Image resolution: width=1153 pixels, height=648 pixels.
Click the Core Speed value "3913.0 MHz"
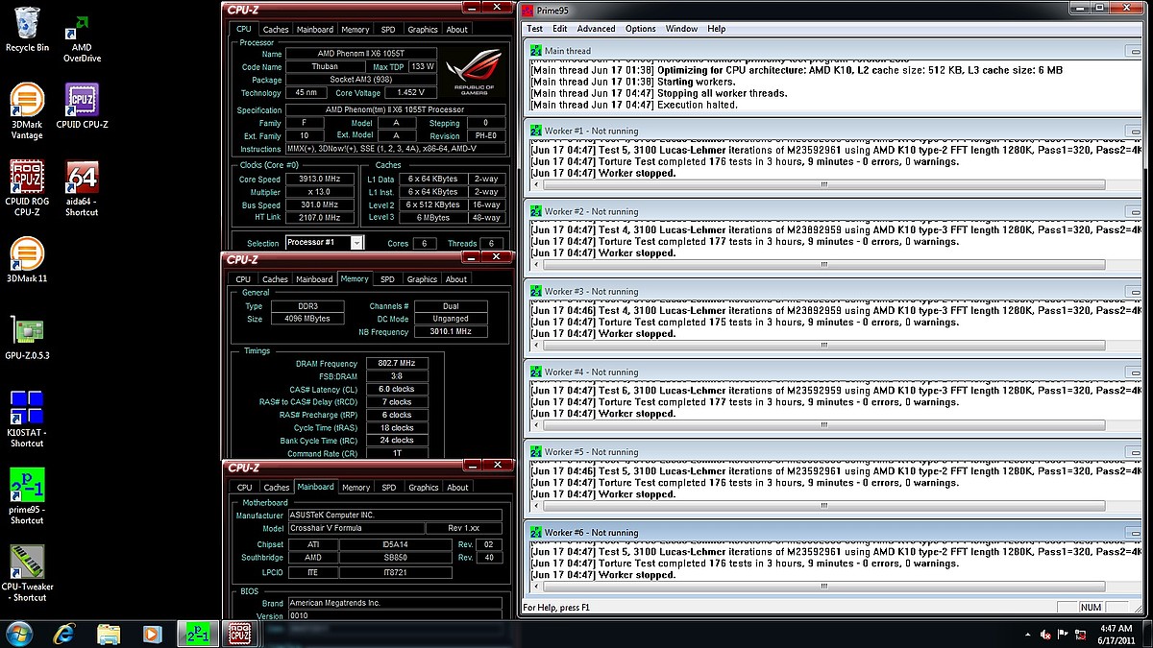coord(322,180)
